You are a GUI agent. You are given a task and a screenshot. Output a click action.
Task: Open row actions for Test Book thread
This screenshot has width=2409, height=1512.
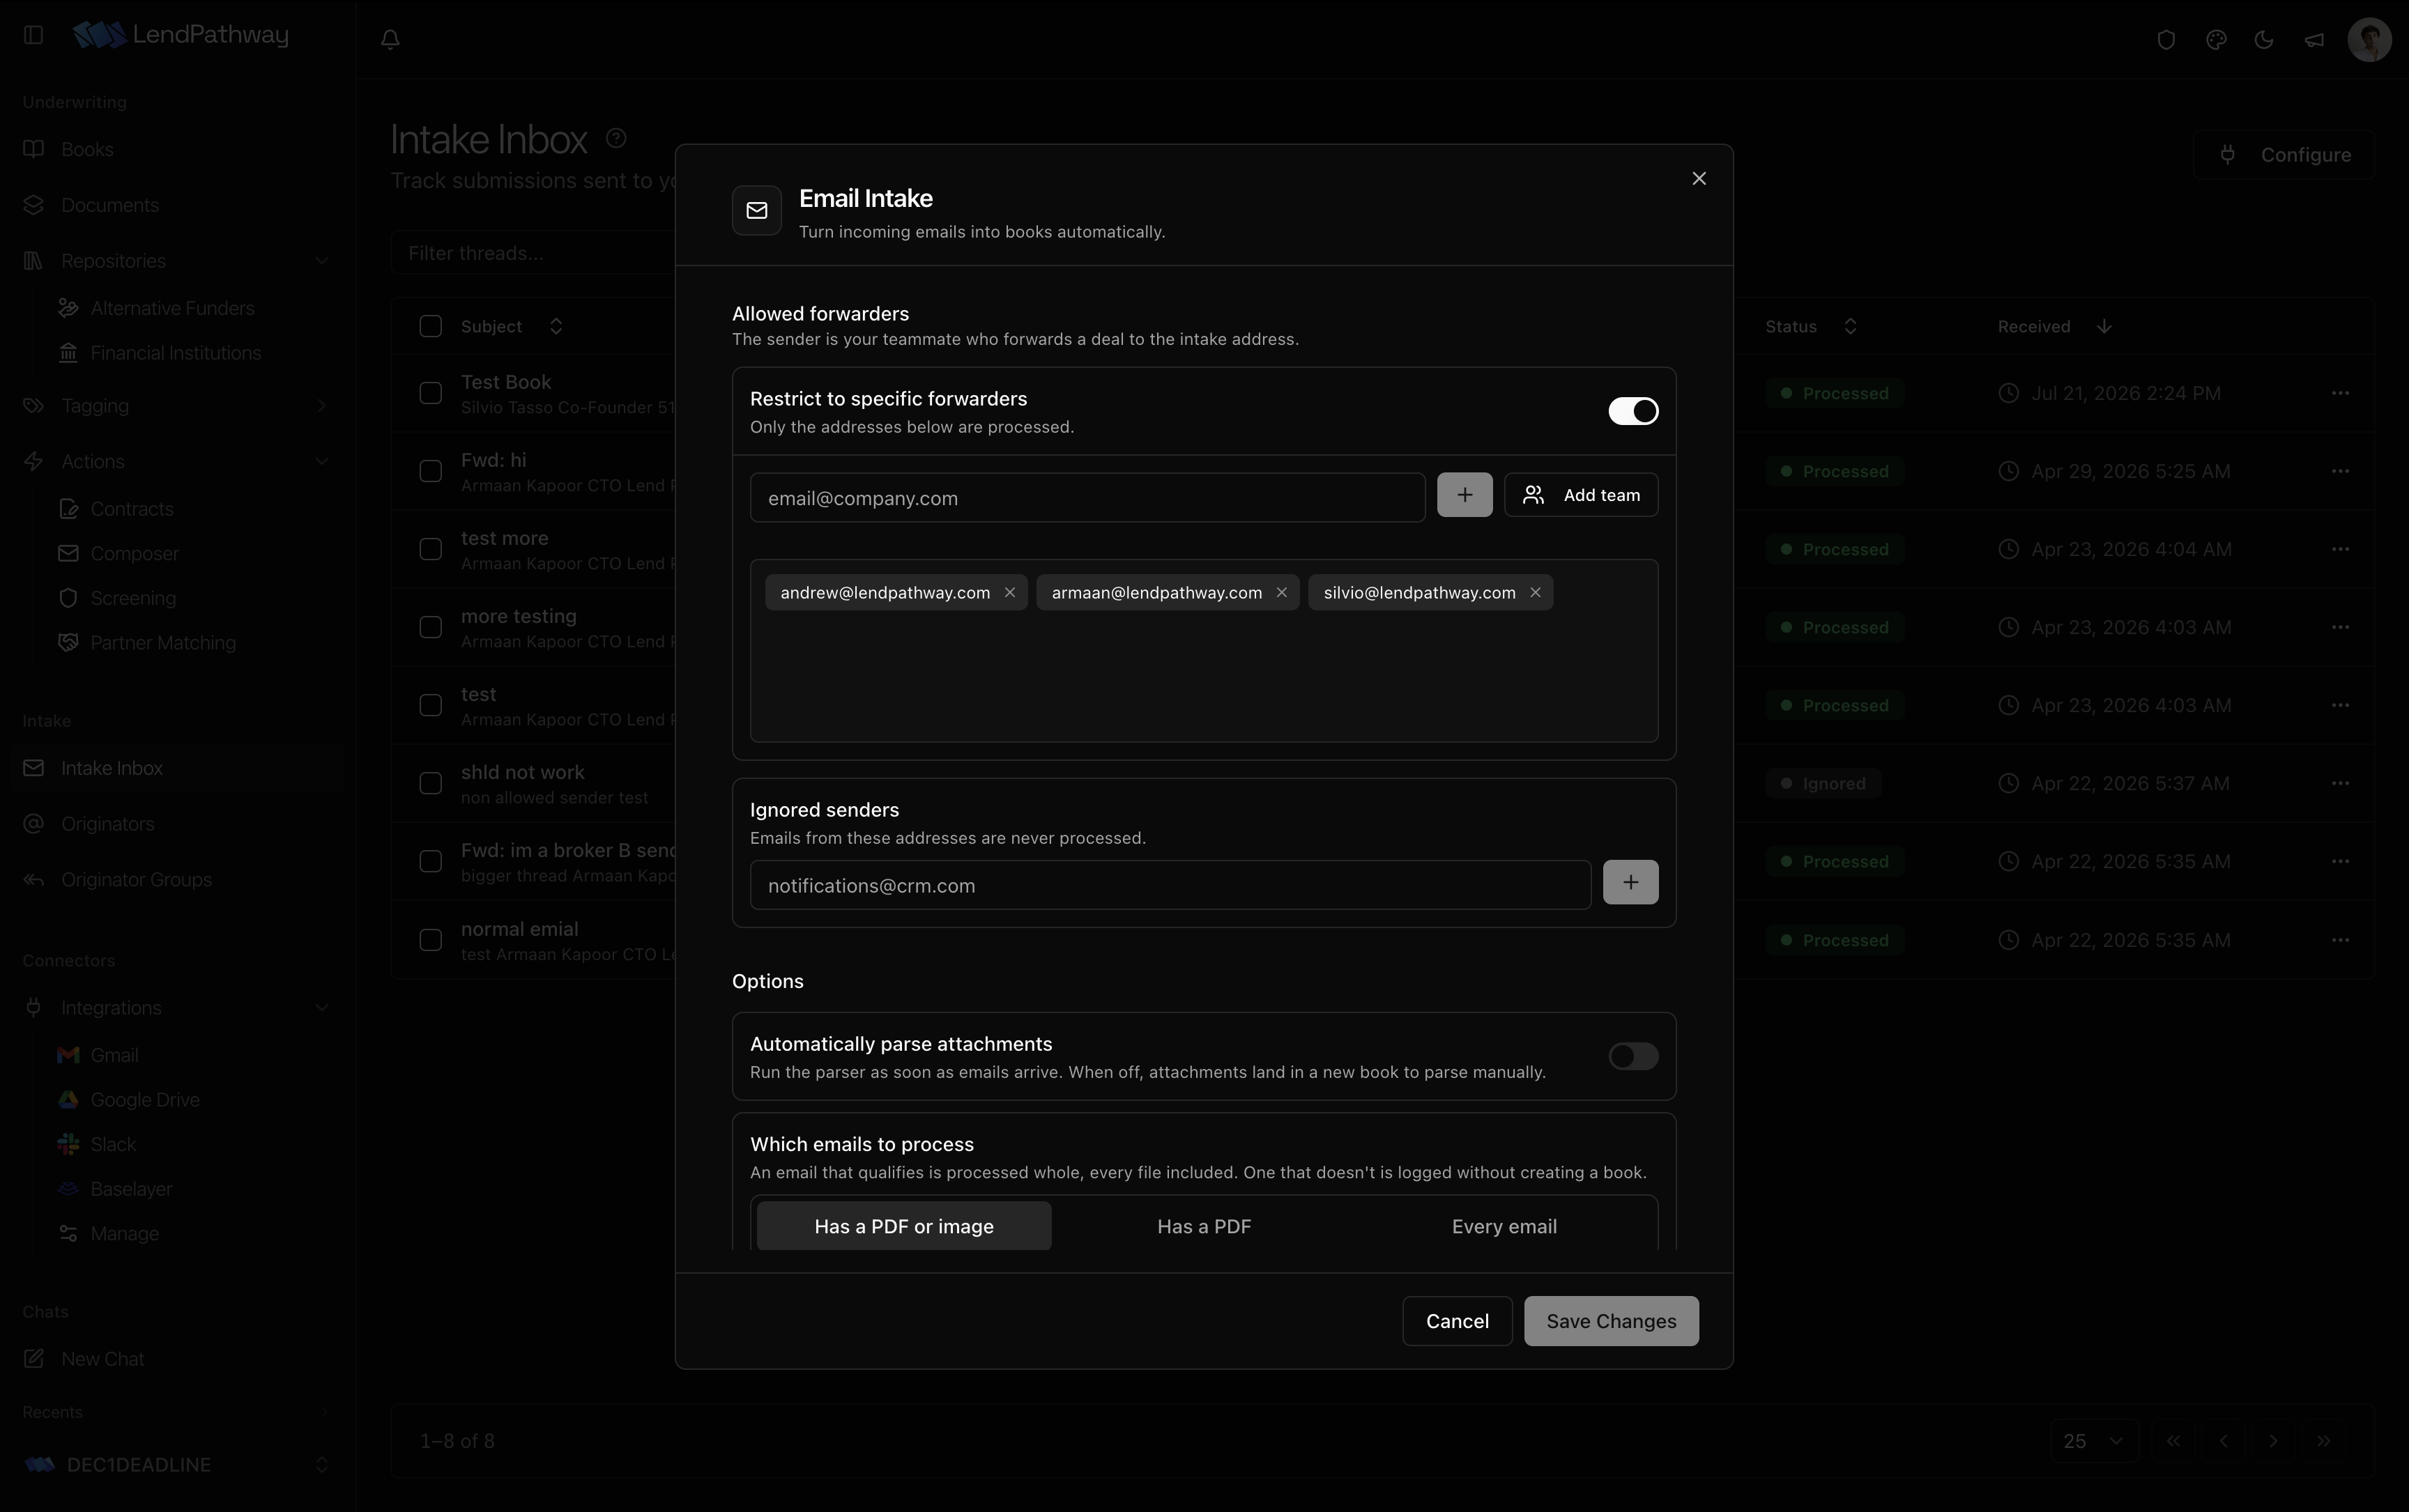pos(2340,393)
